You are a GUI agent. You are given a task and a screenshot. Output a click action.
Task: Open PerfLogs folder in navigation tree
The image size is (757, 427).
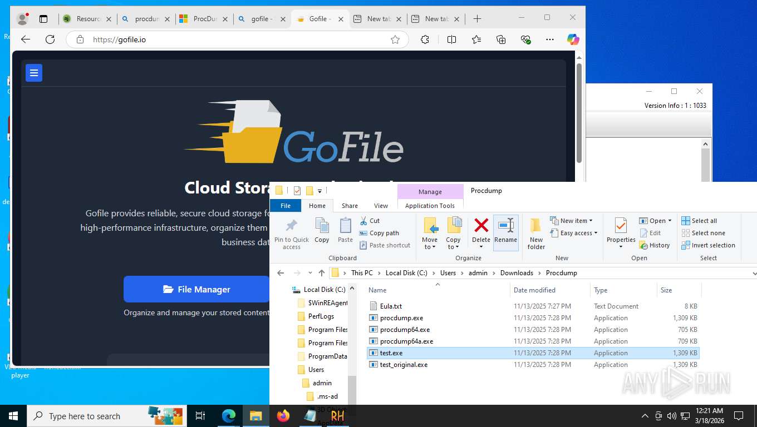tap(321, 316)
